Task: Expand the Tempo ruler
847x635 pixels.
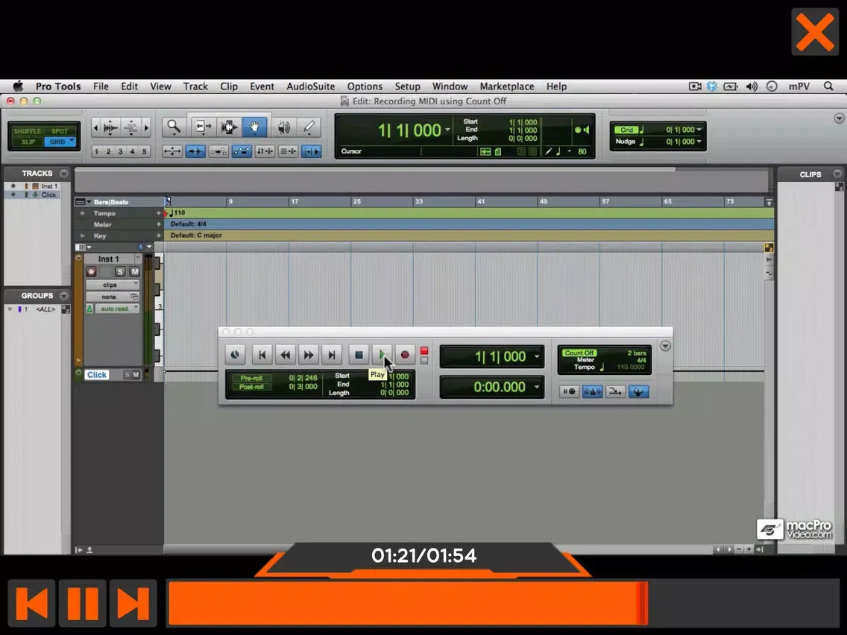Action: [83, 213]
